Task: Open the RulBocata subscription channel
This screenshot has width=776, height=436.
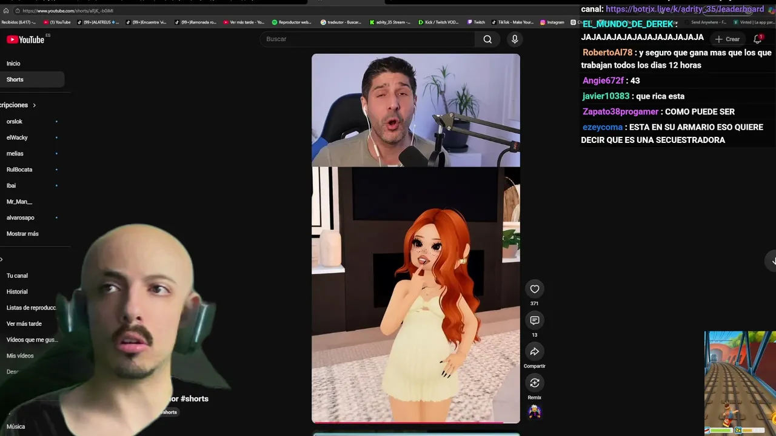Action: click(19, 170)
